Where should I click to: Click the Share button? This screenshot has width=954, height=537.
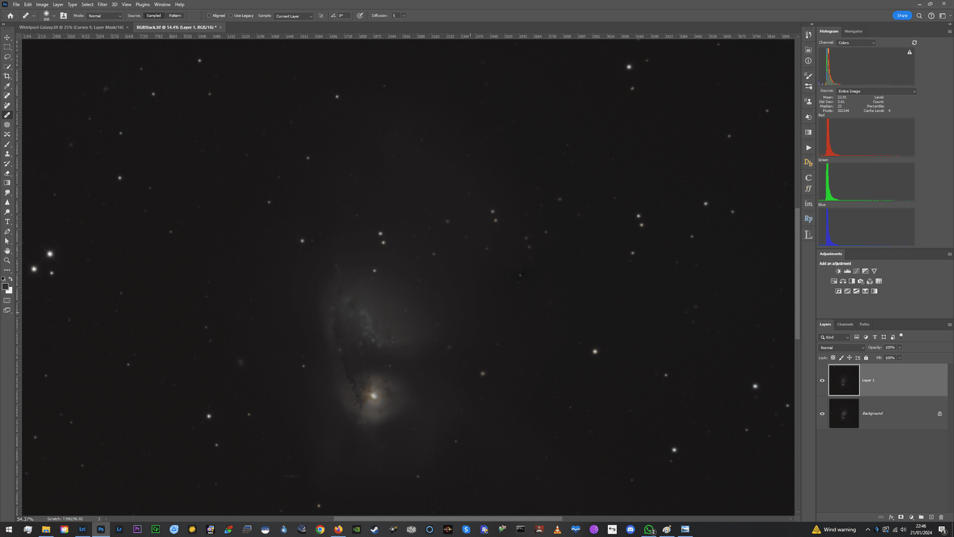(x=902, y=15)
